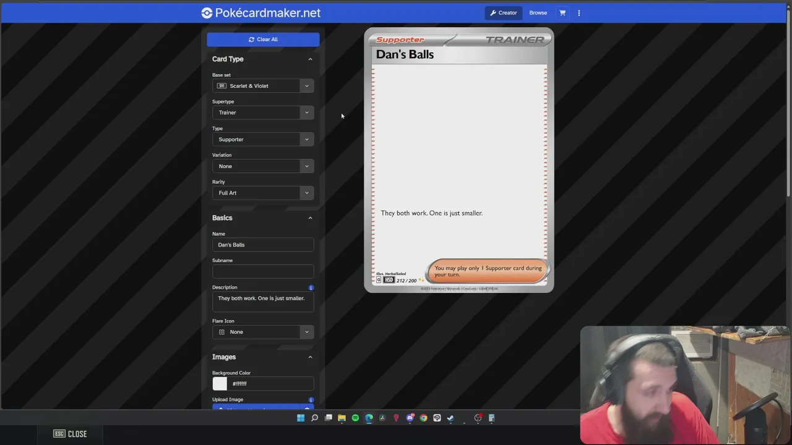Open Discord from the taskbar
The height and width of the screenshot is (445, 792).
[410, 418]
